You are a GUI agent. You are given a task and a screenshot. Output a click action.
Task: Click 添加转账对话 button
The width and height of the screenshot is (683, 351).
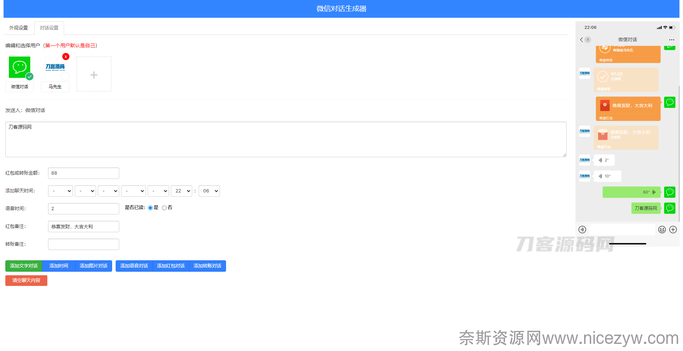coord(207,266)
